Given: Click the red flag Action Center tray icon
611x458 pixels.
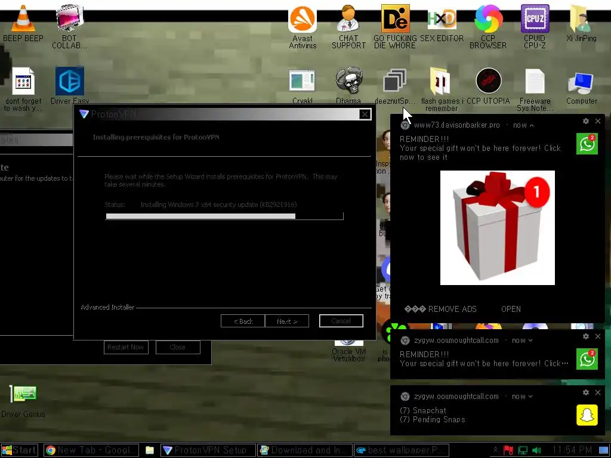Looking at the screenshot, I should [x=508, y=450].
